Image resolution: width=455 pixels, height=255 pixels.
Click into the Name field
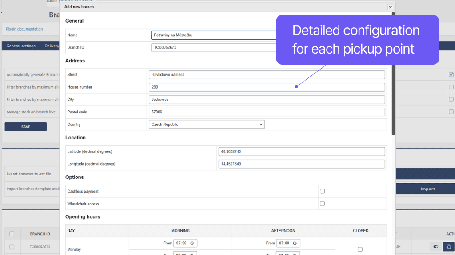click(x=214, y=35)
